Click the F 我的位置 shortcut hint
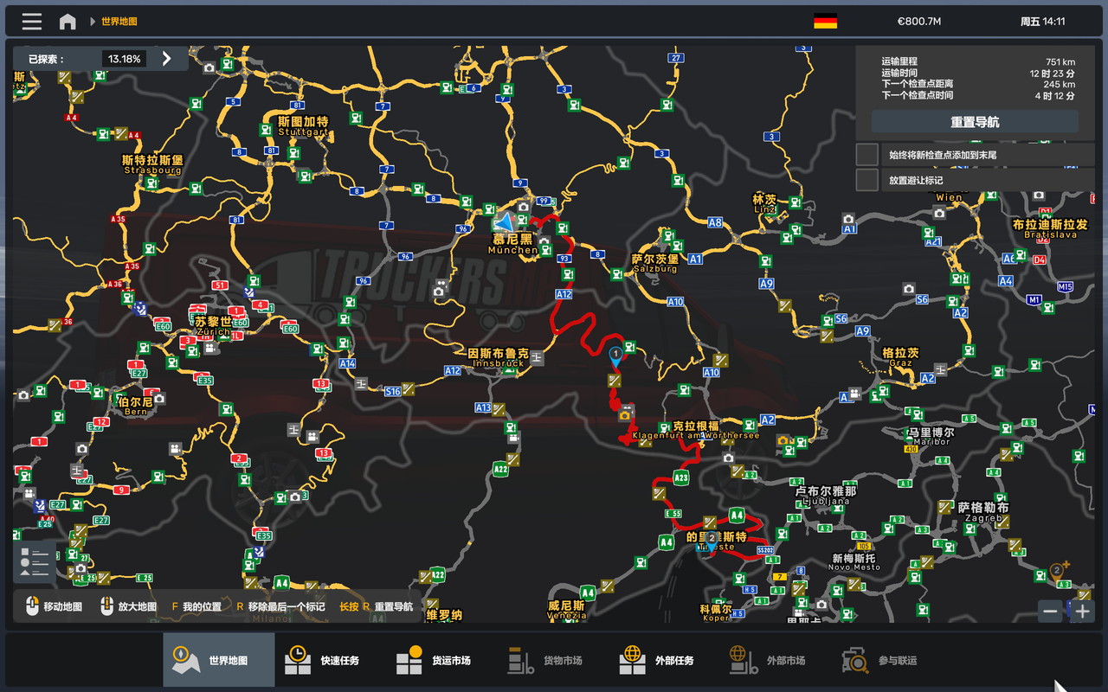 196,606
